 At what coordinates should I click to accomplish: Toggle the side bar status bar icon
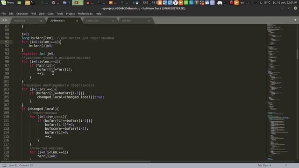pos(4,165)
